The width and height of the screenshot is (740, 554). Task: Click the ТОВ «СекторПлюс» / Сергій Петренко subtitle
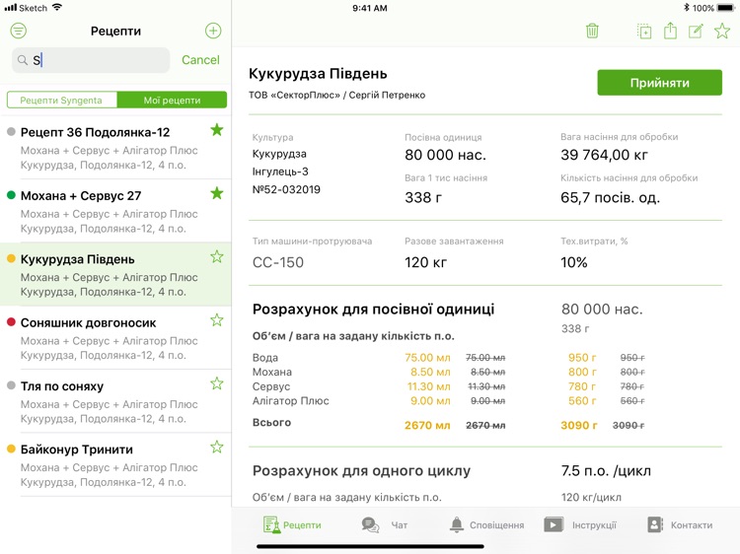[x=337, y=95]
